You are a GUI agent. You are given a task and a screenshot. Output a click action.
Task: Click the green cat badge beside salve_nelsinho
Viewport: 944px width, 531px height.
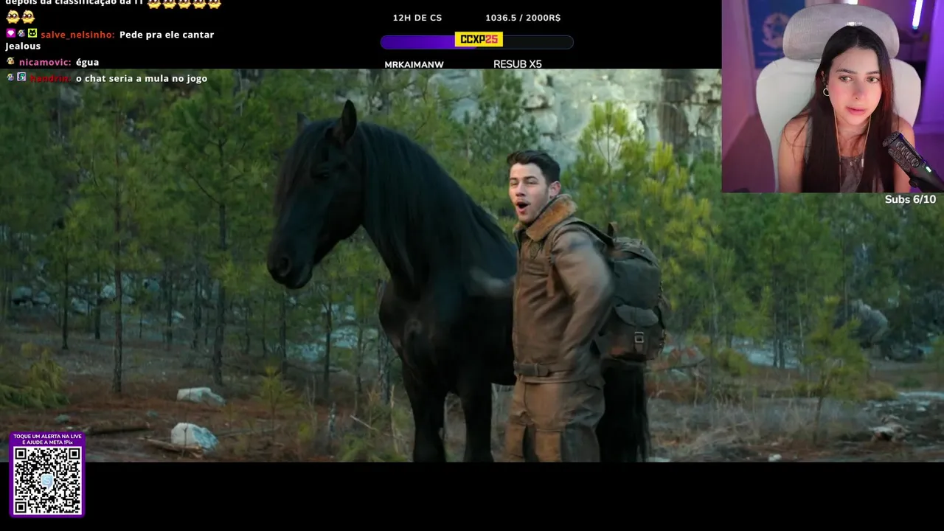(x=32, y=33)
